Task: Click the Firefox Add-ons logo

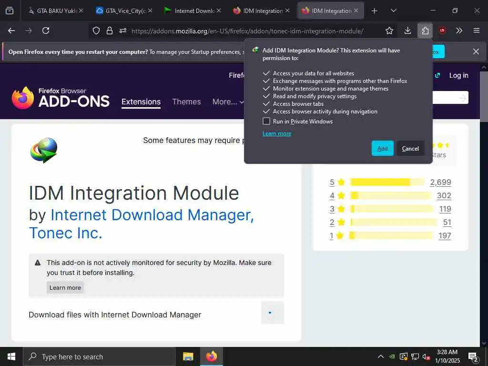Action: click(61, 97)
